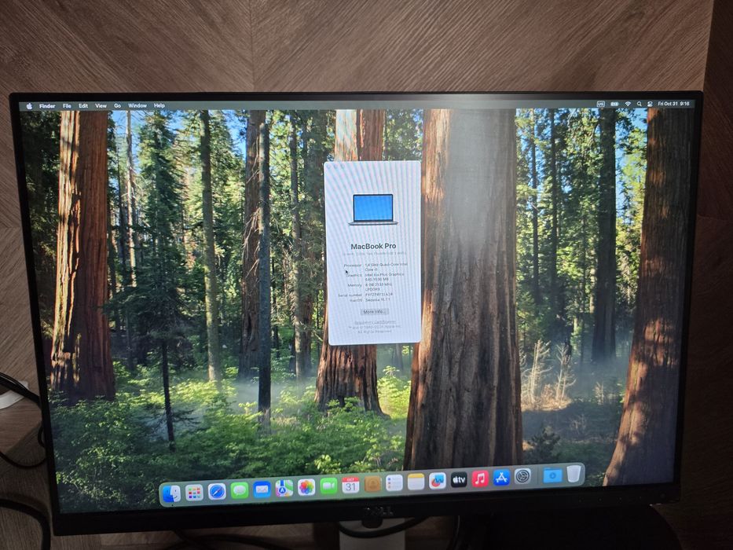Open the App Store in dock
This screenshot has height=550, width=733.
501,478
